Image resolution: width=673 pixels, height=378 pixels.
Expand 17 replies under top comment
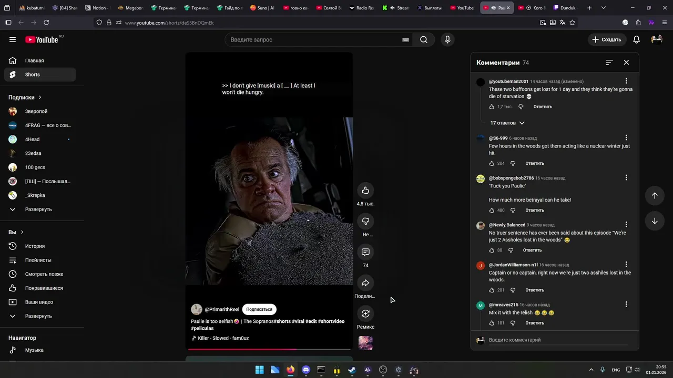click(507, 123)
